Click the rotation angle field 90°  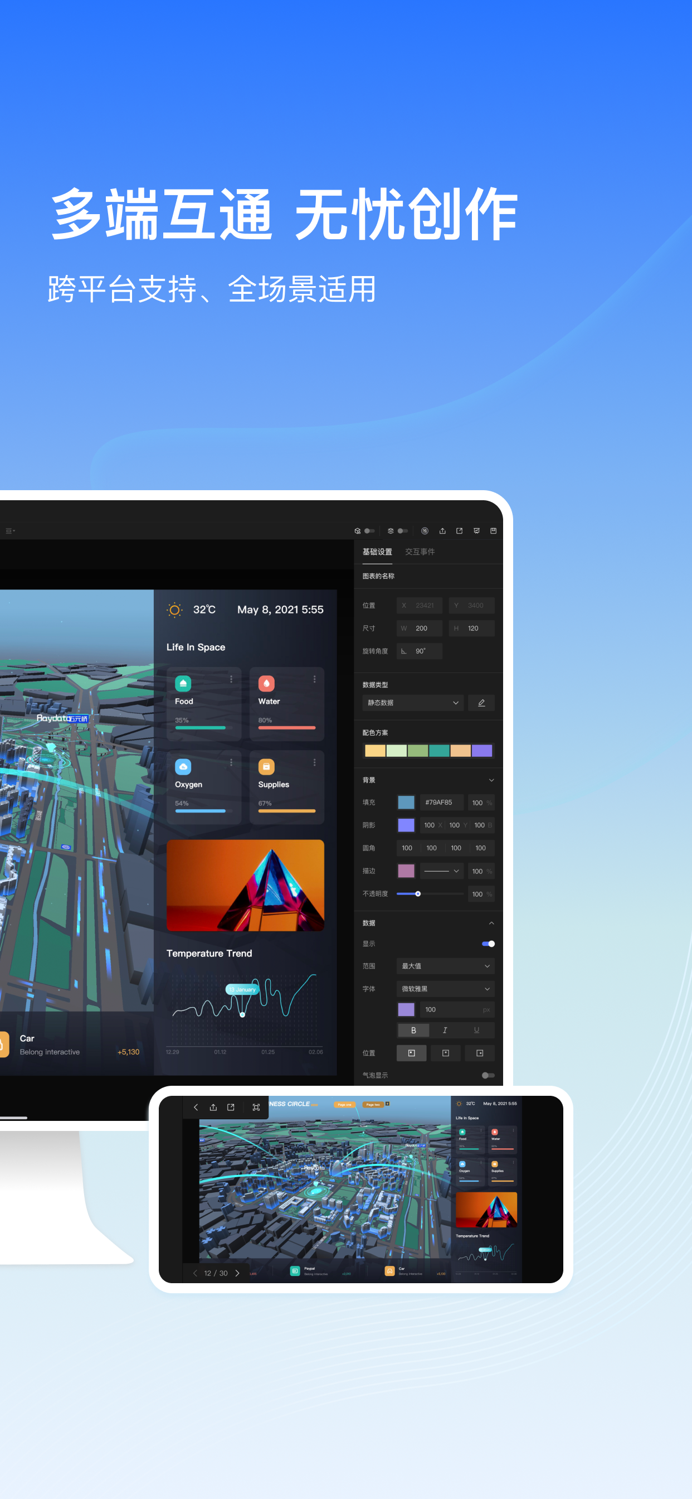420,651
